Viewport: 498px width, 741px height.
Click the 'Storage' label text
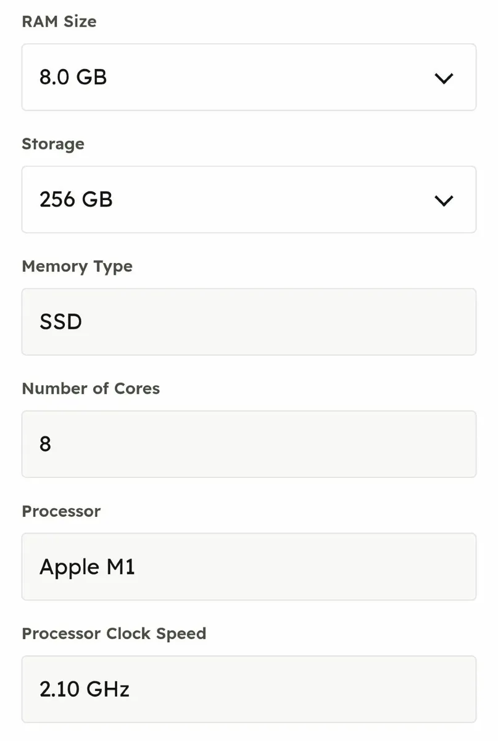tap(53, 144)
